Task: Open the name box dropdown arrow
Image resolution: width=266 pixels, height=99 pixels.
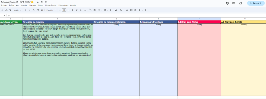Action: pyautogui.click(x=4, y=15)
